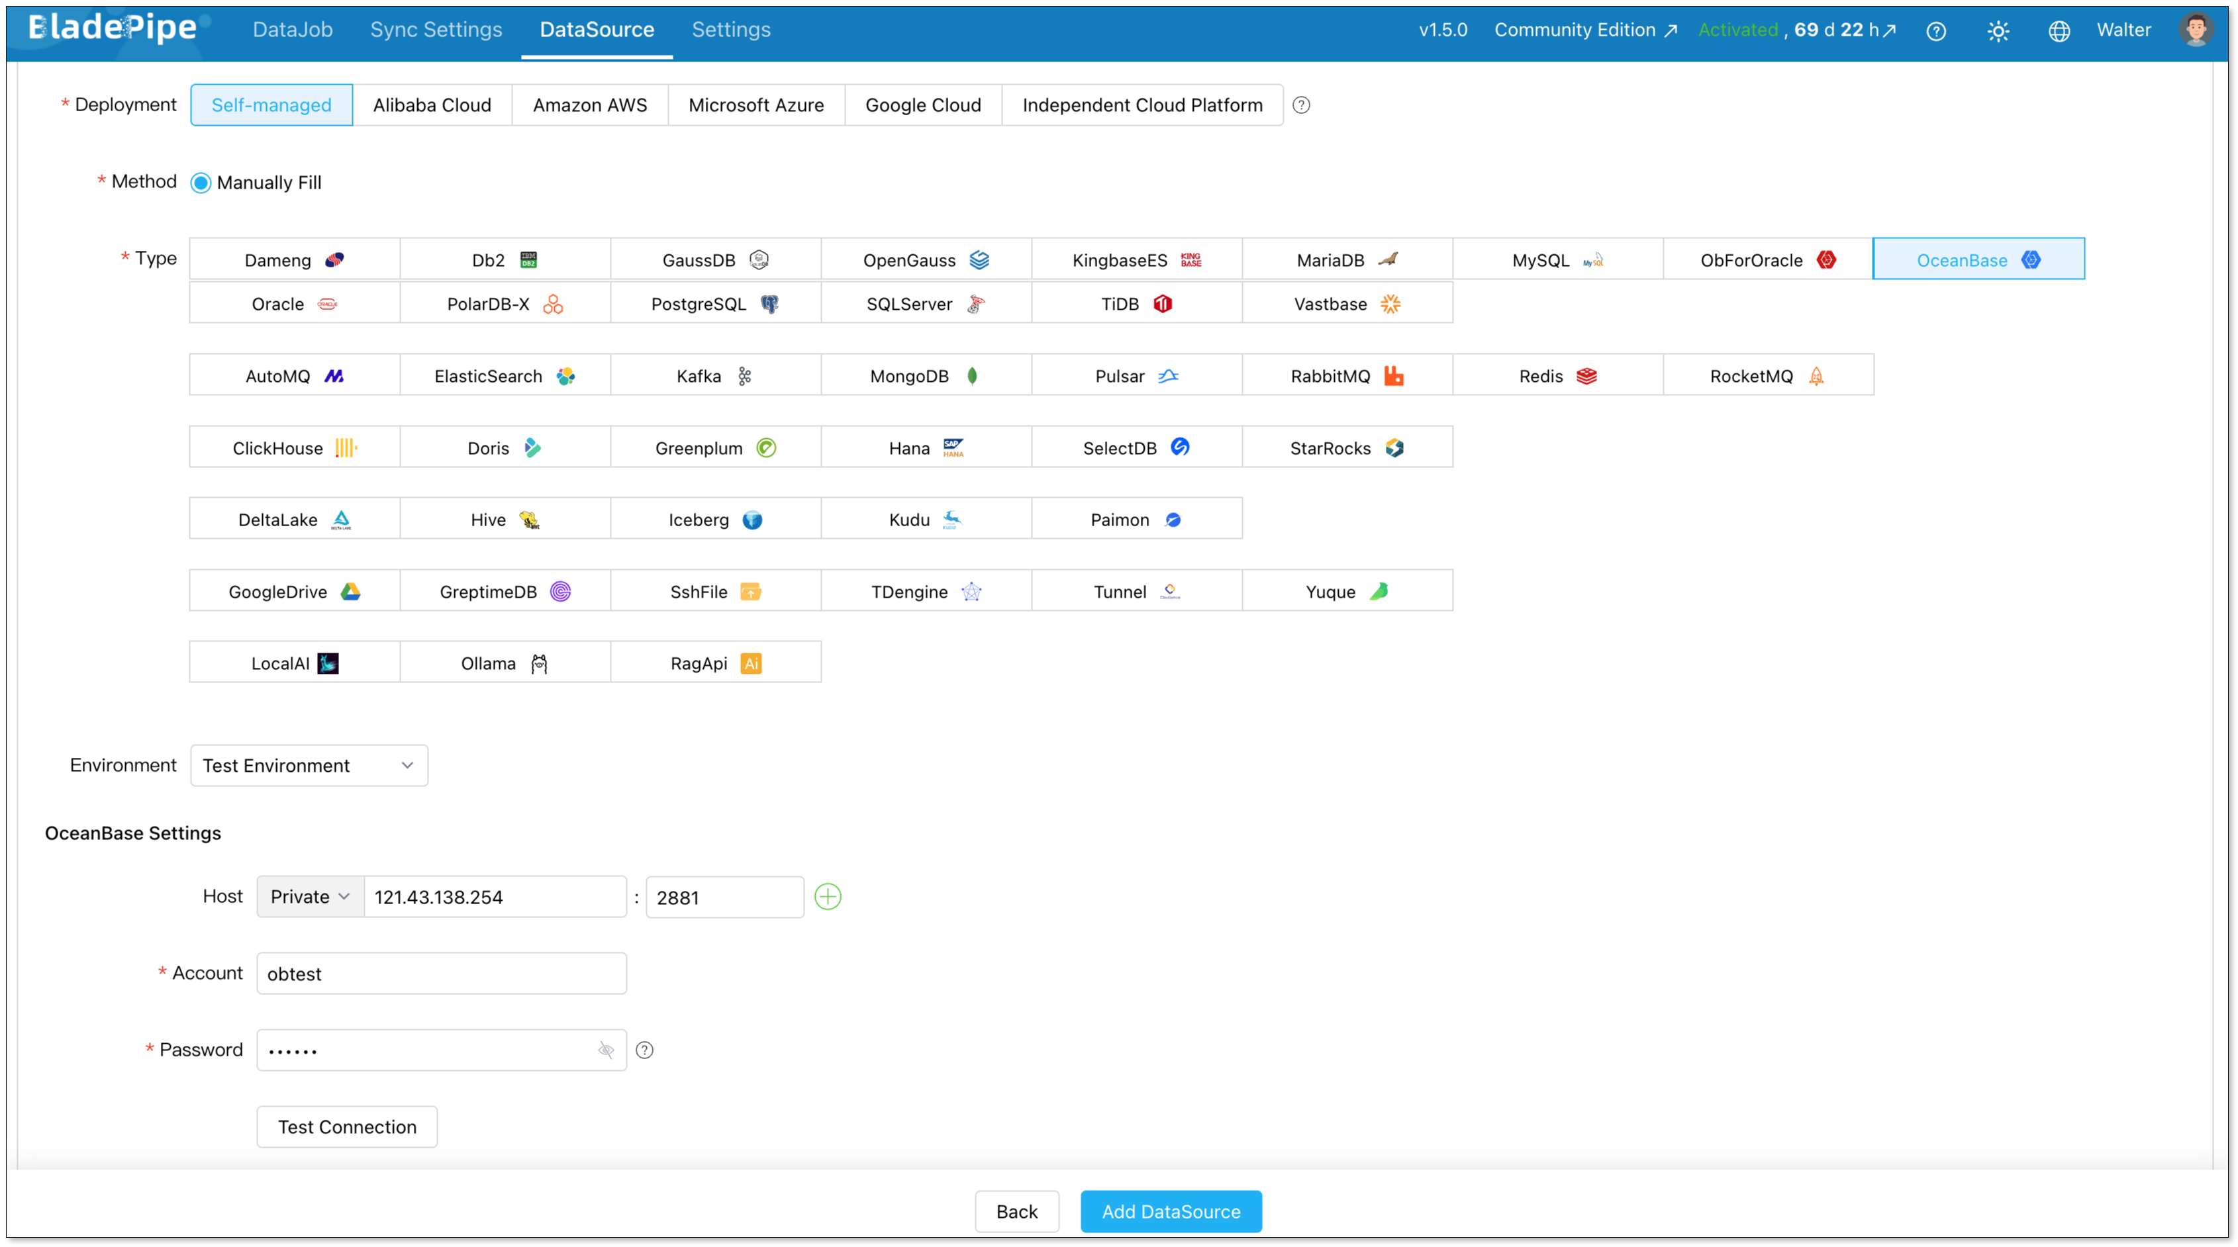2238x1247 pixels.
Task: Select Amazon AWS deployment
Action: pyautogui.click(x=590, y=105)
